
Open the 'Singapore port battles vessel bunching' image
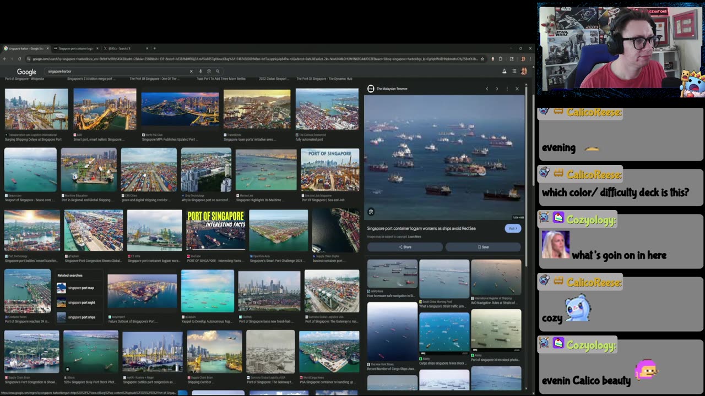pos(32,230)
